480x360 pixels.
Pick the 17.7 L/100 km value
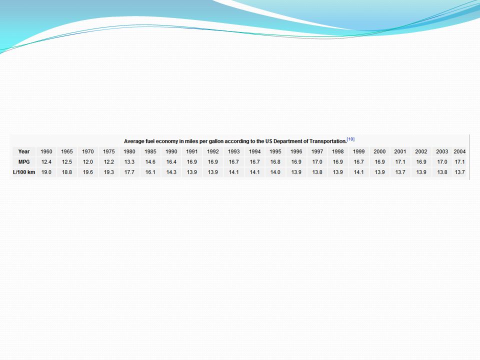coord(129,172)
